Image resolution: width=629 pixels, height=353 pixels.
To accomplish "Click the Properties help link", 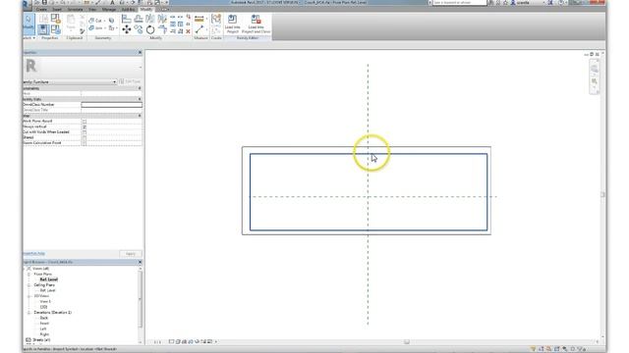I will [x=34, y=254].
